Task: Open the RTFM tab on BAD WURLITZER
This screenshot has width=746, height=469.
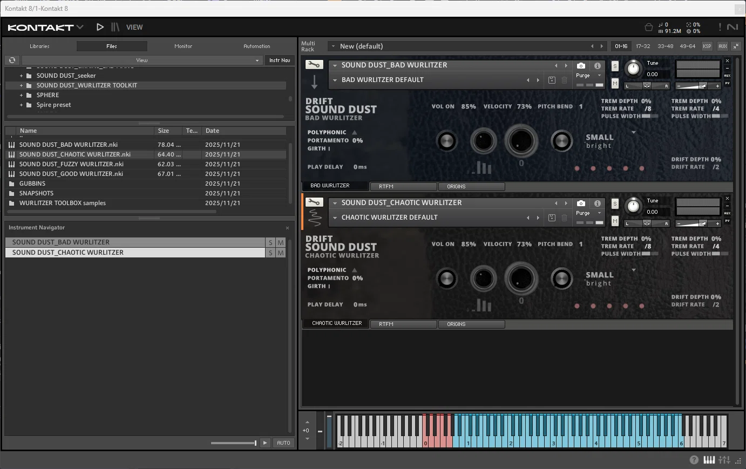Action: click(x=403, y=187)
